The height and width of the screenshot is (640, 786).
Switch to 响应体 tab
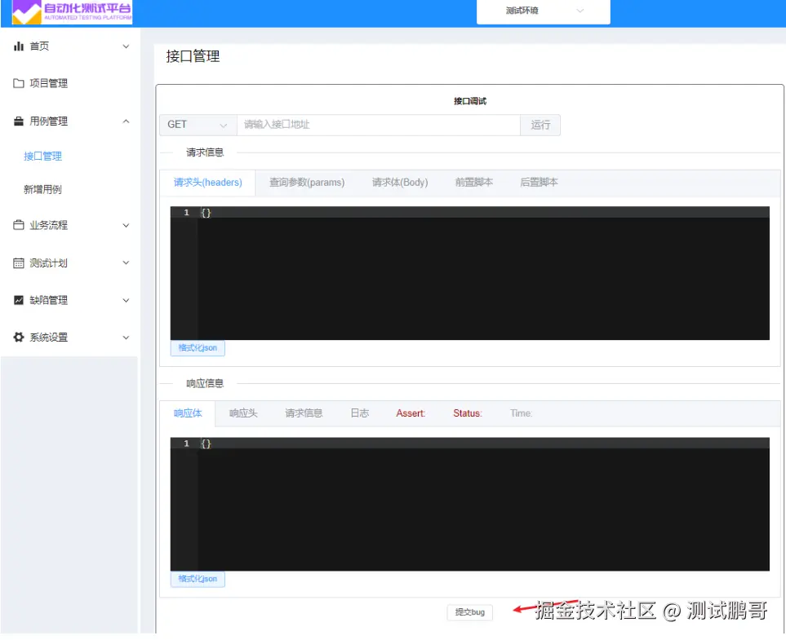pos(188,413)
